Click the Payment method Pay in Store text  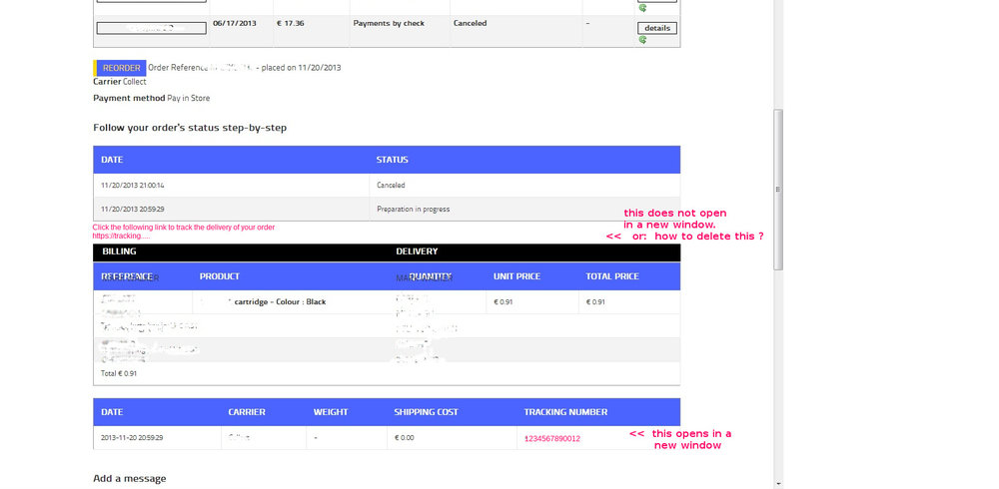point(151,98)
